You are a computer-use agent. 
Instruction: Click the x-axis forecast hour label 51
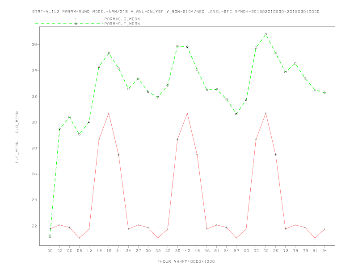point(217,251)
